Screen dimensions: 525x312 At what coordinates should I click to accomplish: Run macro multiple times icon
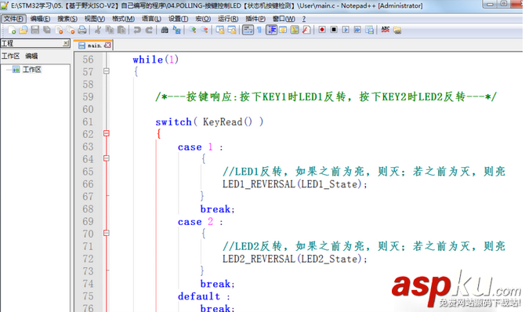tap(357, 30)
